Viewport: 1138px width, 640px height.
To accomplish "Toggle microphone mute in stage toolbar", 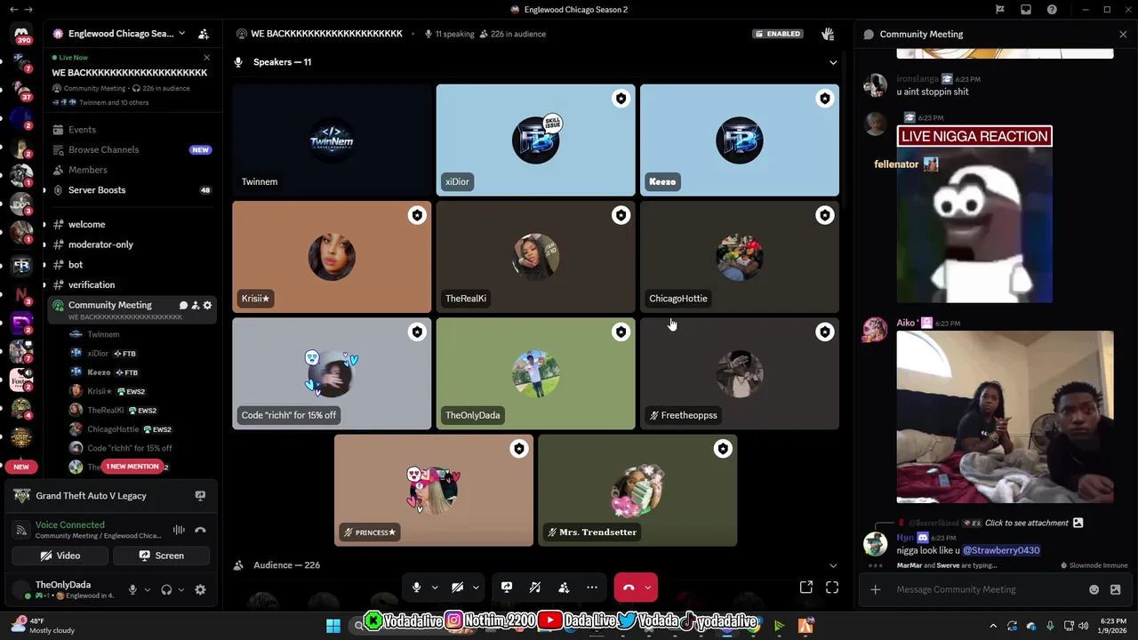I will (x=416, y=588).
